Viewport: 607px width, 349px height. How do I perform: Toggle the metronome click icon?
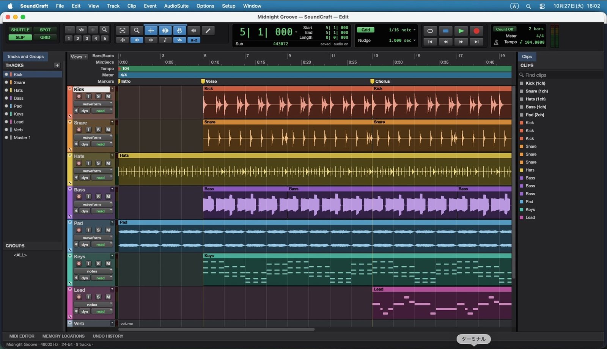(x=496, y=42)
